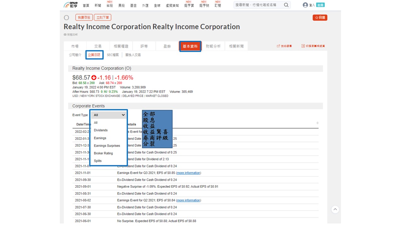Image resolution: width=403 pixels, height=226 pixels.
Task: Open the 財報分析 tab
Action: 213,46
